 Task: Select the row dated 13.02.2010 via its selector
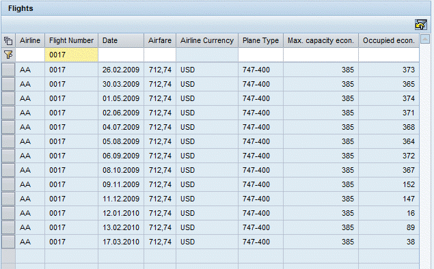[x=8, y=227]
